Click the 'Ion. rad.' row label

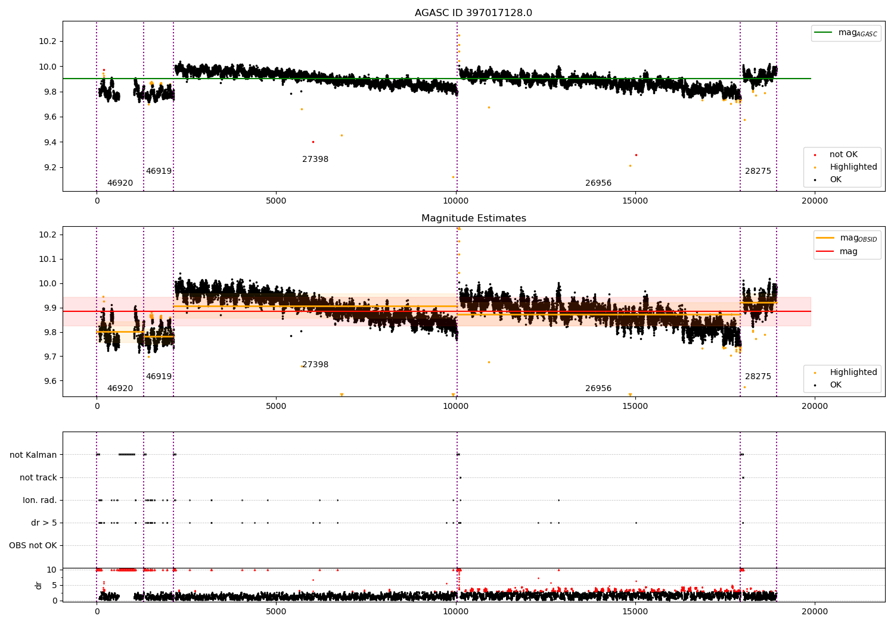coord(40,501)
